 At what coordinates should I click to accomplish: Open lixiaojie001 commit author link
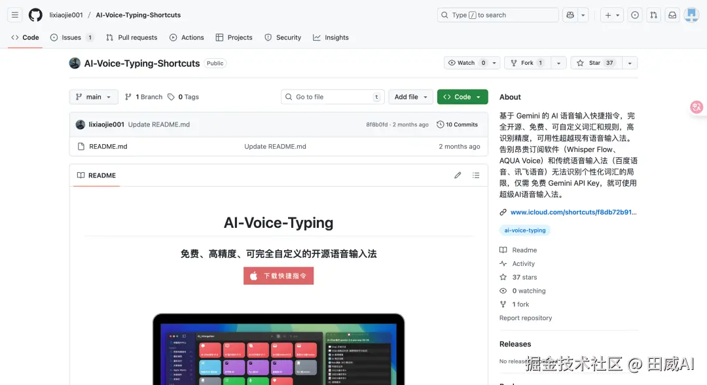coord(107,124)
